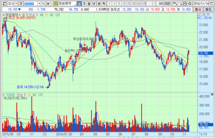Open the stock code history dropdown
The width and height of the screenshot is (215, 138).
click(40, 3)
